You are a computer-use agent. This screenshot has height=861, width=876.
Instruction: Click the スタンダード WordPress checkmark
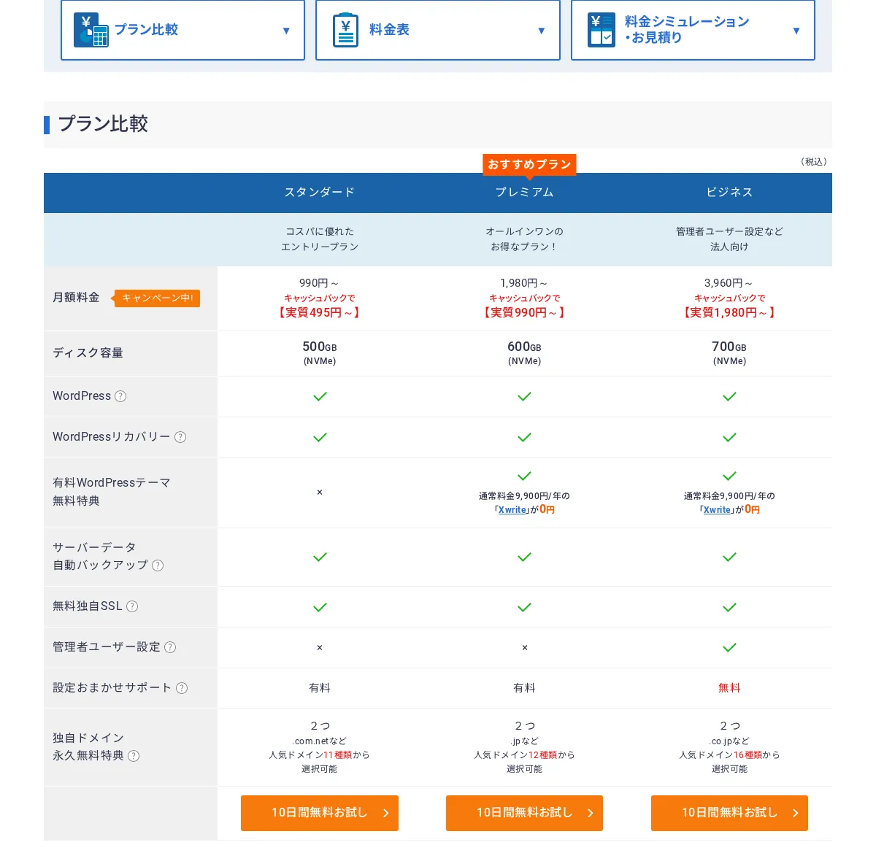click(x=320, y=396)
